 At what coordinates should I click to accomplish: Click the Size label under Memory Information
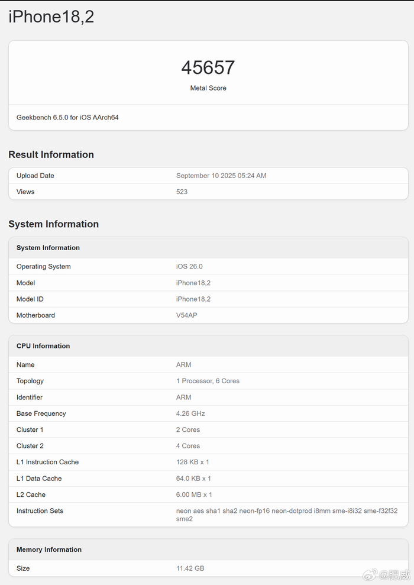[x=22, y=568]
